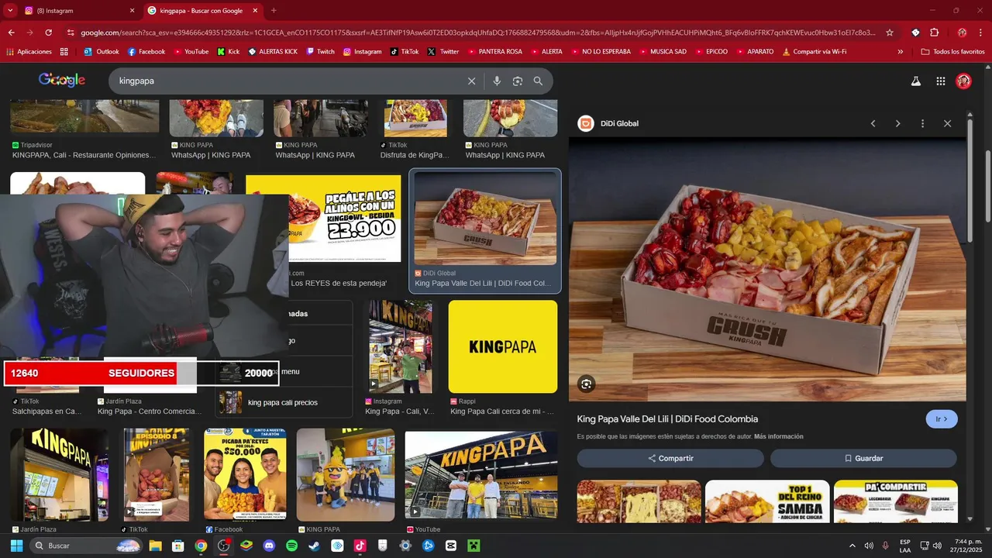
Task: Open Steam from the taskbar
Action: click(314, 546)
